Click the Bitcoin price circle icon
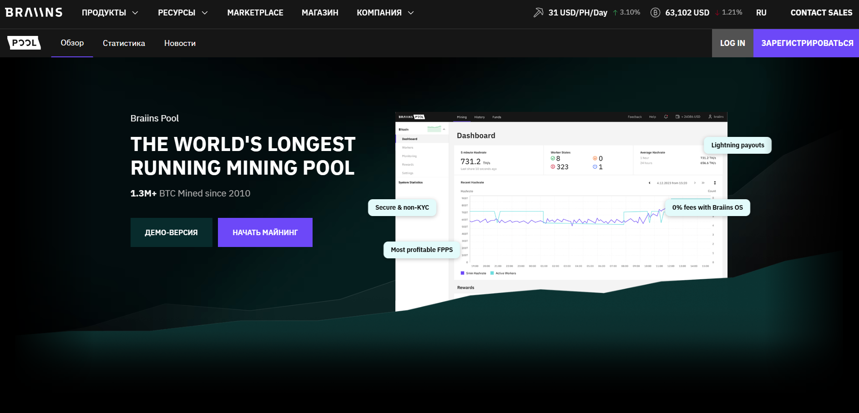This screenshot has width=859, height=413. [655, 13]
